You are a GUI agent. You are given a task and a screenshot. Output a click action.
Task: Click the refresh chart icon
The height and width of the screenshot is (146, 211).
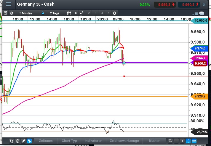click(x=12, y=141)
